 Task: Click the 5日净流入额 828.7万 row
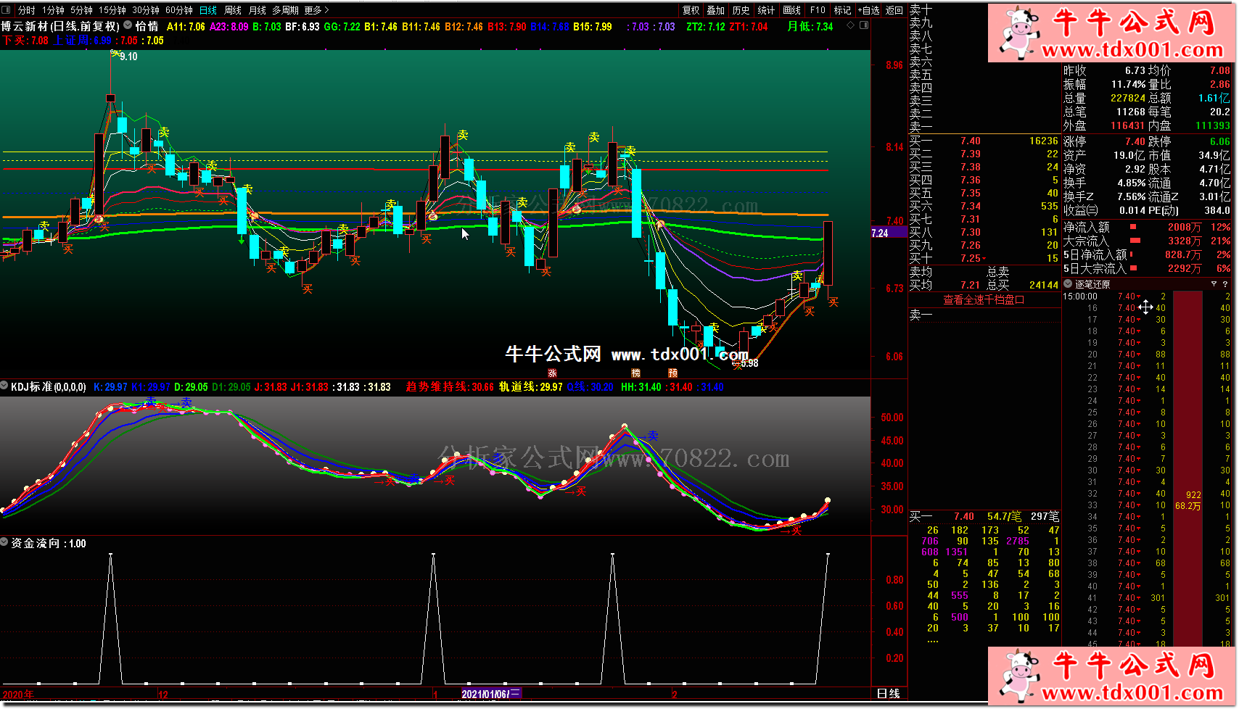point(1147,254)
